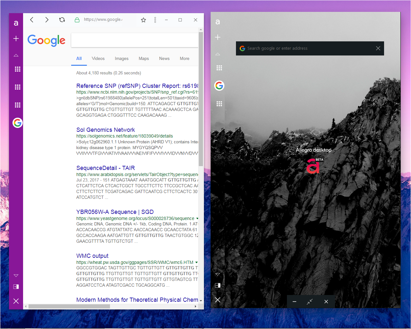Add a new tab in the purple sidebar

(16, 38)
